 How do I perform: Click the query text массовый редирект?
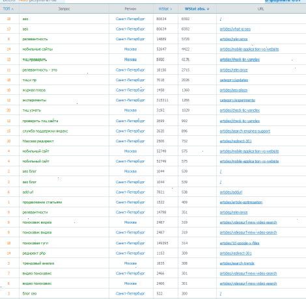coord(38,141)
